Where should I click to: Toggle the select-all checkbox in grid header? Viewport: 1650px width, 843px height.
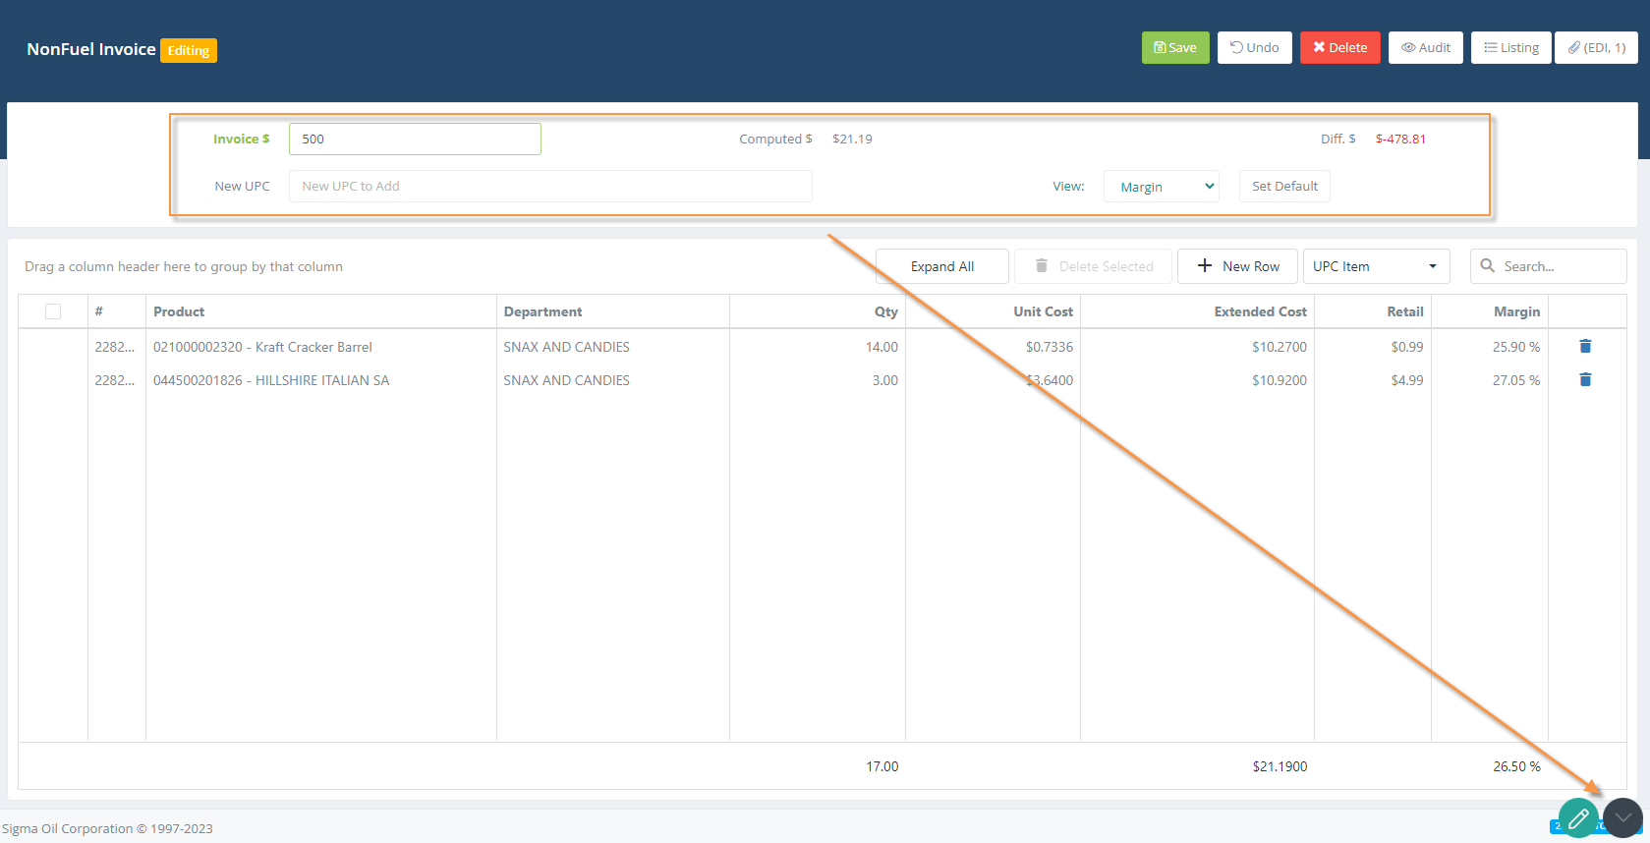53,311
